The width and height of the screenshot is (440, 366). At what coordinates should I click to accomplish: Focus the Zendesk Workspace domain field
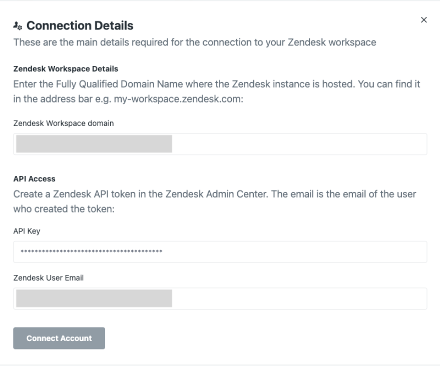point(300,144)
